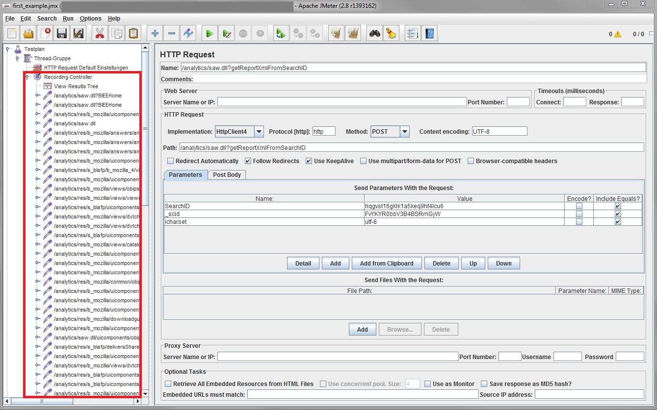The height and width of the screenshot is (410, 657).
Task: Switch to the Post Body tab
Action: (227, 175)
